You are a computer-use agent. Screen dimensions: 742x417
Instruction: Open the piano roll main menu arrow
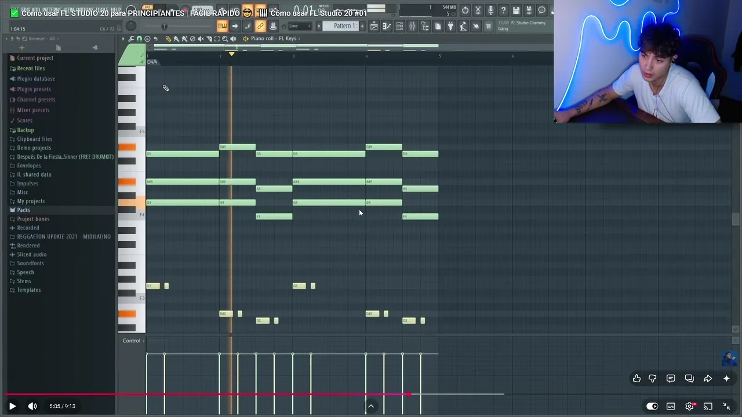[x=123, y=39]
